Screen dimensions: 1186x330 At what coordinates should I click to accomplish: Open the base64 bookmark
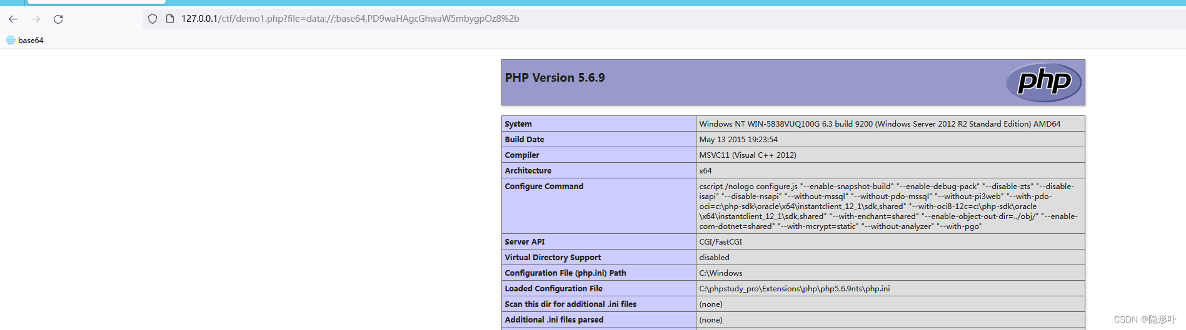coord(25,40)
